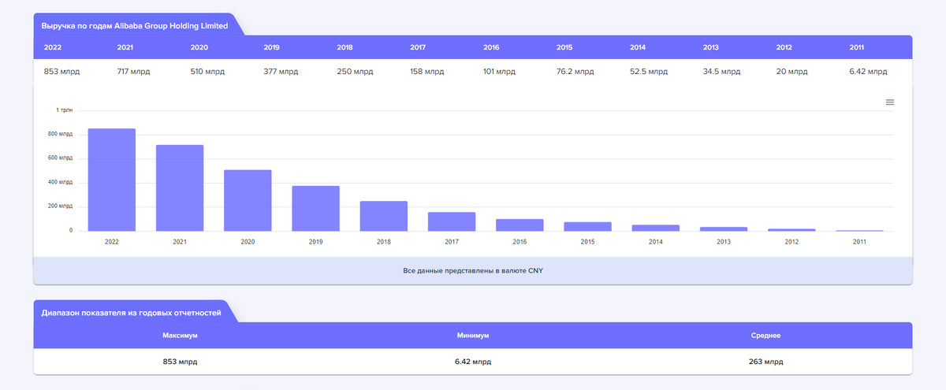Click the 2016 revenue bar
The height and width of the screenshot is (390, 946).
(520, 225)
